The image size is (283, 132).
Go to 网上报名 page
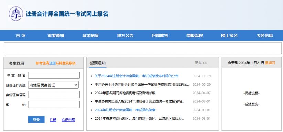click(x=229, y=35)
